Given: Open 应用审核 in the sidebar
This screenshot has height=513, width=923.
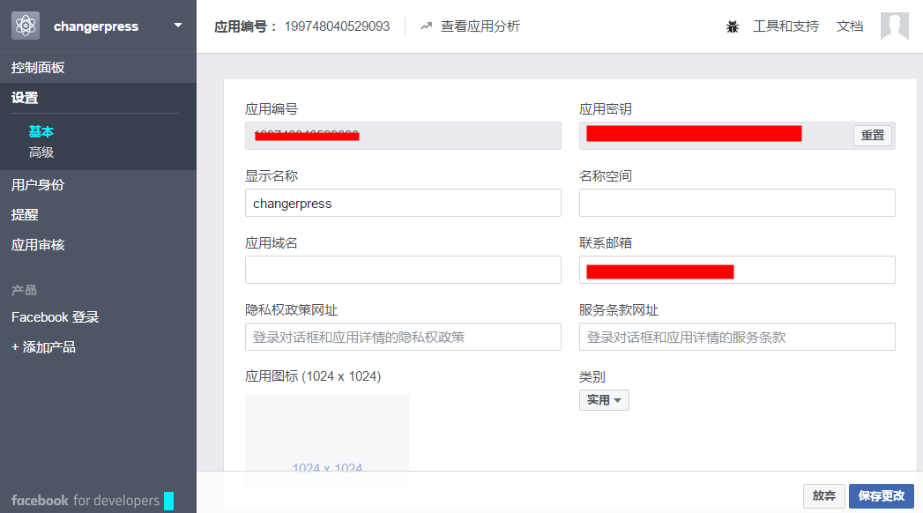Looking at the screenshot, I should coord(38,245).
